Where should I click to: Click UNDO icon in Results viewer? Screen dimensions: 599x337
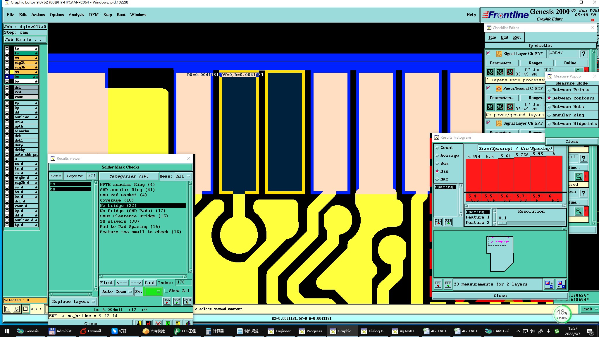click(x=187, y=301)
